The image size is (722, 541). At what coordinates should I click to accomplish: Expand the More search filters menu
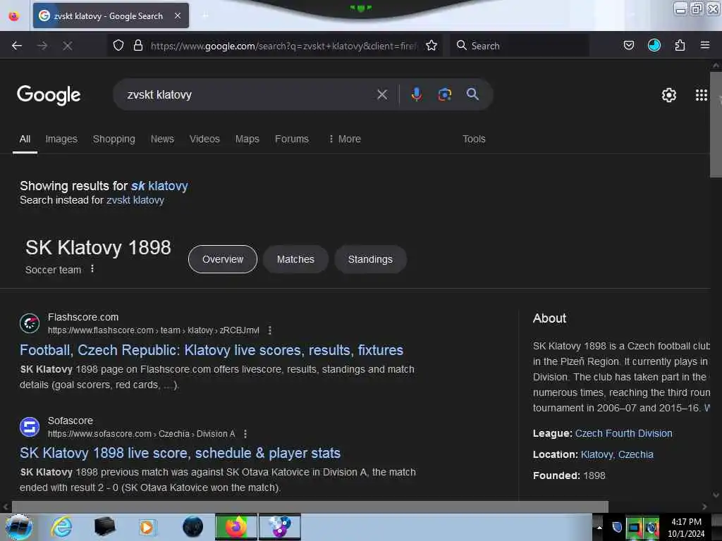coord(344,139)
